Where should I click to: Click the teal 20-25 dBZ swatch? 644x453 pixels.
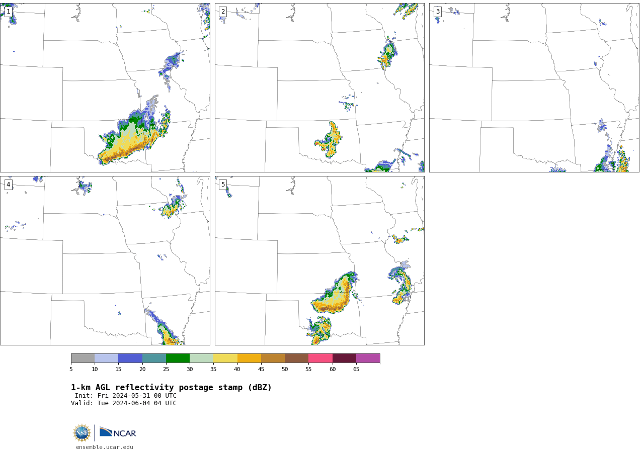(154, 358)
